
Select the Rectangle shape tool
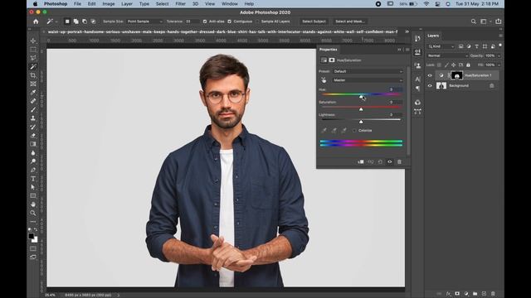33,195
